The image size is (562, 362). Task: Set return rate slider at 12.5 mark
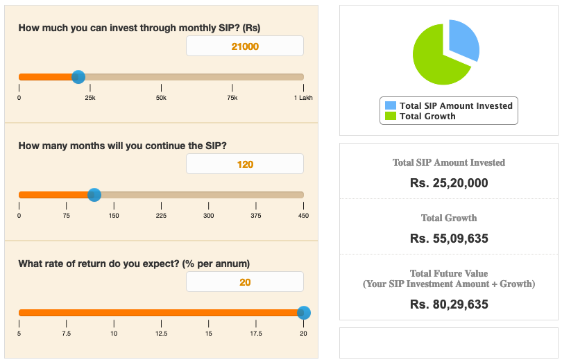tap(161, 313)
